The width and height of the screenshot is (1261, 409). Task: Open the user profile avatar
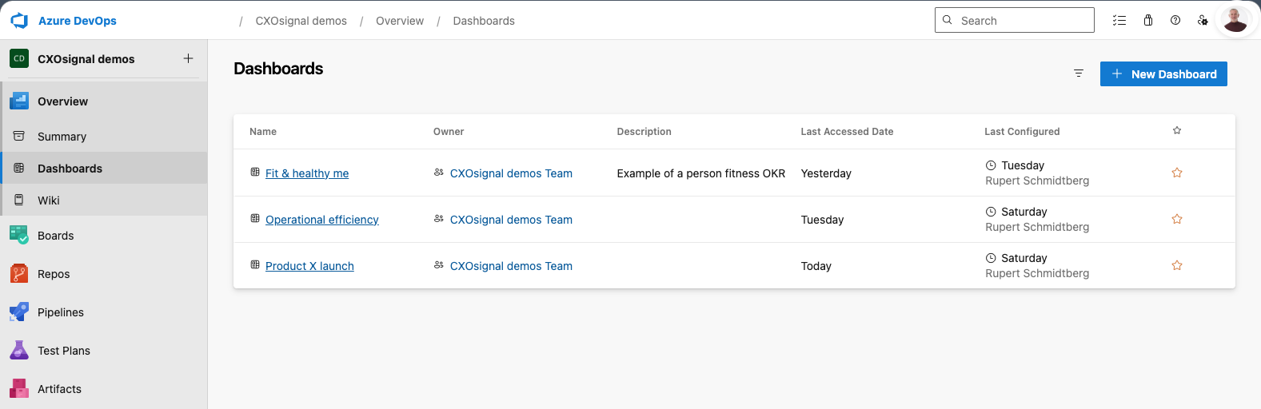[x=1235, y=20]
